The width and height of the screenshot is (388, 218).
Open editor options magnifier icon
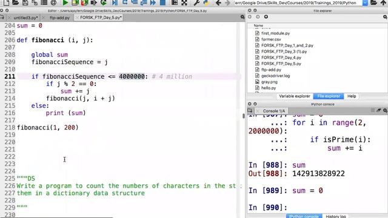(242, 17)
